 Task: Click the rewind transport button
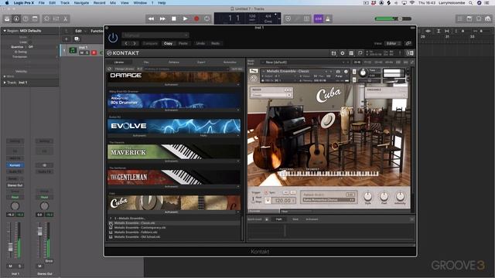[151, 19]
